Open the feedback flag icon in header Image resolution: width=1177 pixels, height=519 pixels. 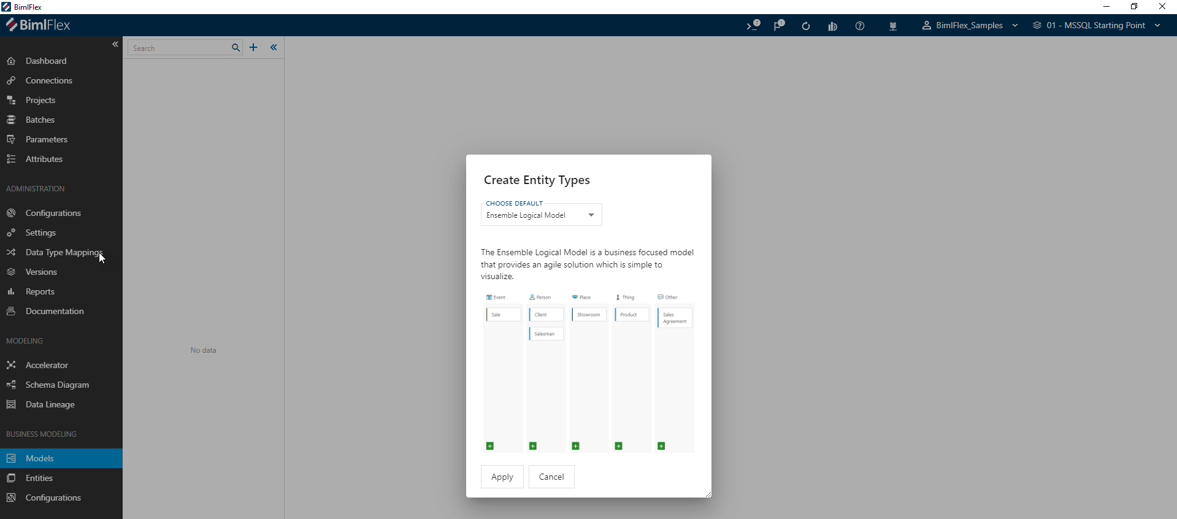[x=779, y=25]
